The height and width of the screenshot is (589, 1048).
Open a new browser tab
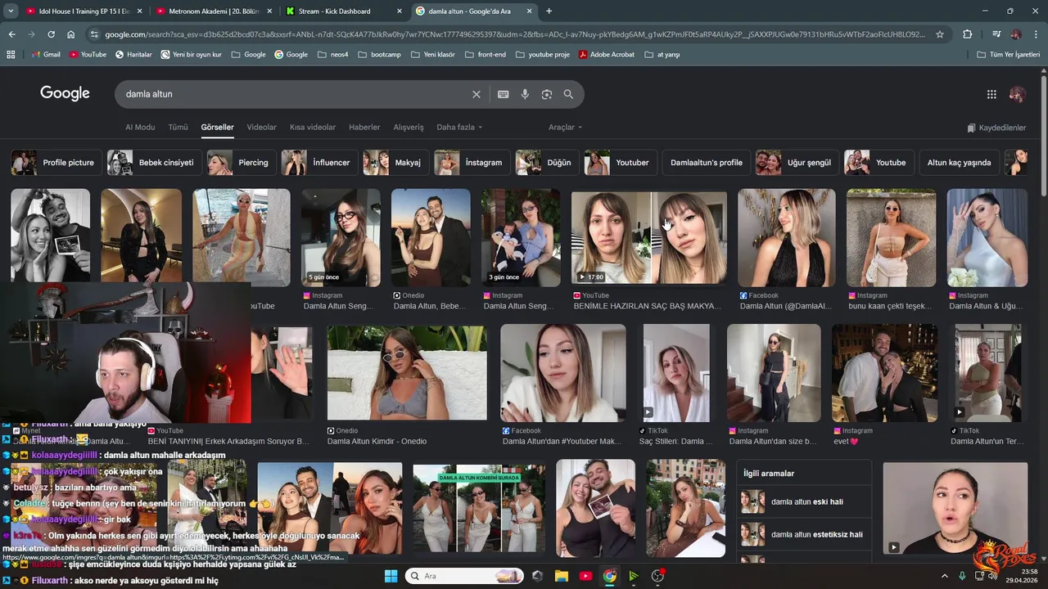coord(549,11)
